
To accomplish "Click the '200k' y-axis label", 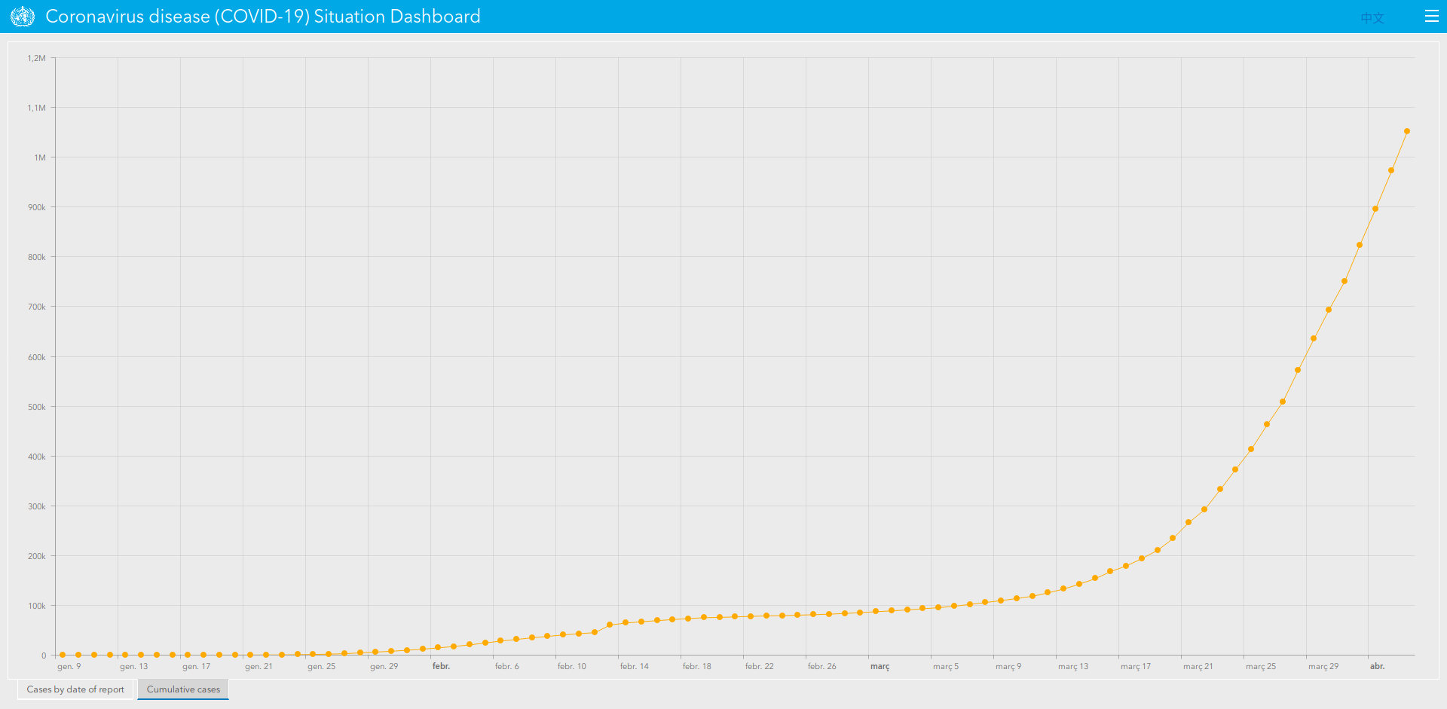I will tap(37, 556).
